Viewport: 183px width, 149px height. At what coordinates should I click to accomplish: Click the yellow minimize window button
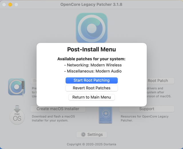pyautogui.click(x=10, y=5)
